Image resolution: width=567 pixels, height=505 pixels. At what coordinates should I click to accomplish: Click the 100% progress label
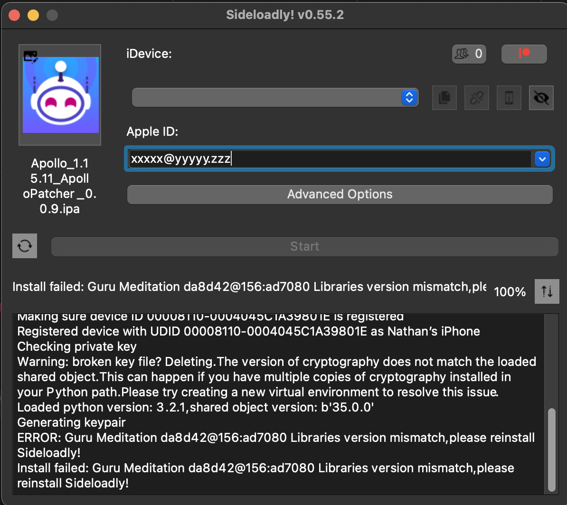point(510,292)
